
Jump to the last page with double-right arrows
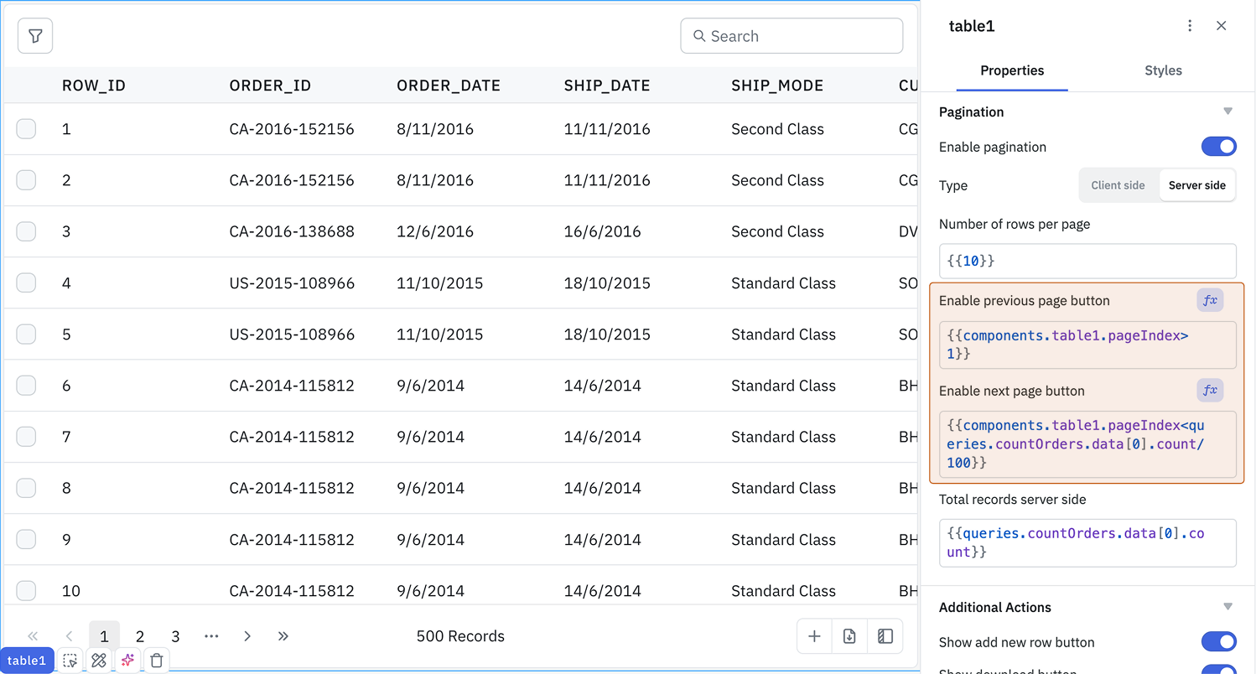(x=283, y=636)
